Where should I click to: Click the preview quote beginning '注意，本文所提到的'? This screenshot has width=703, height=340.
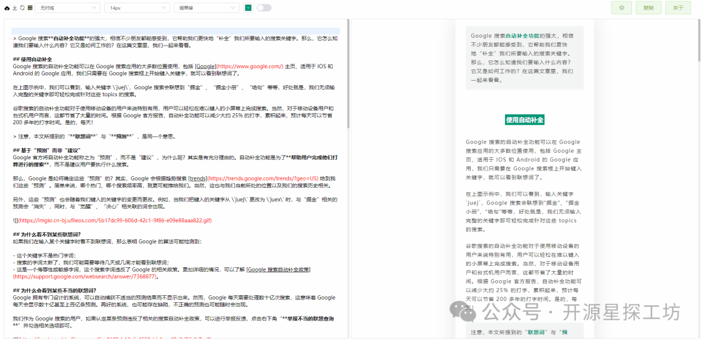click(x=525, y=332)
